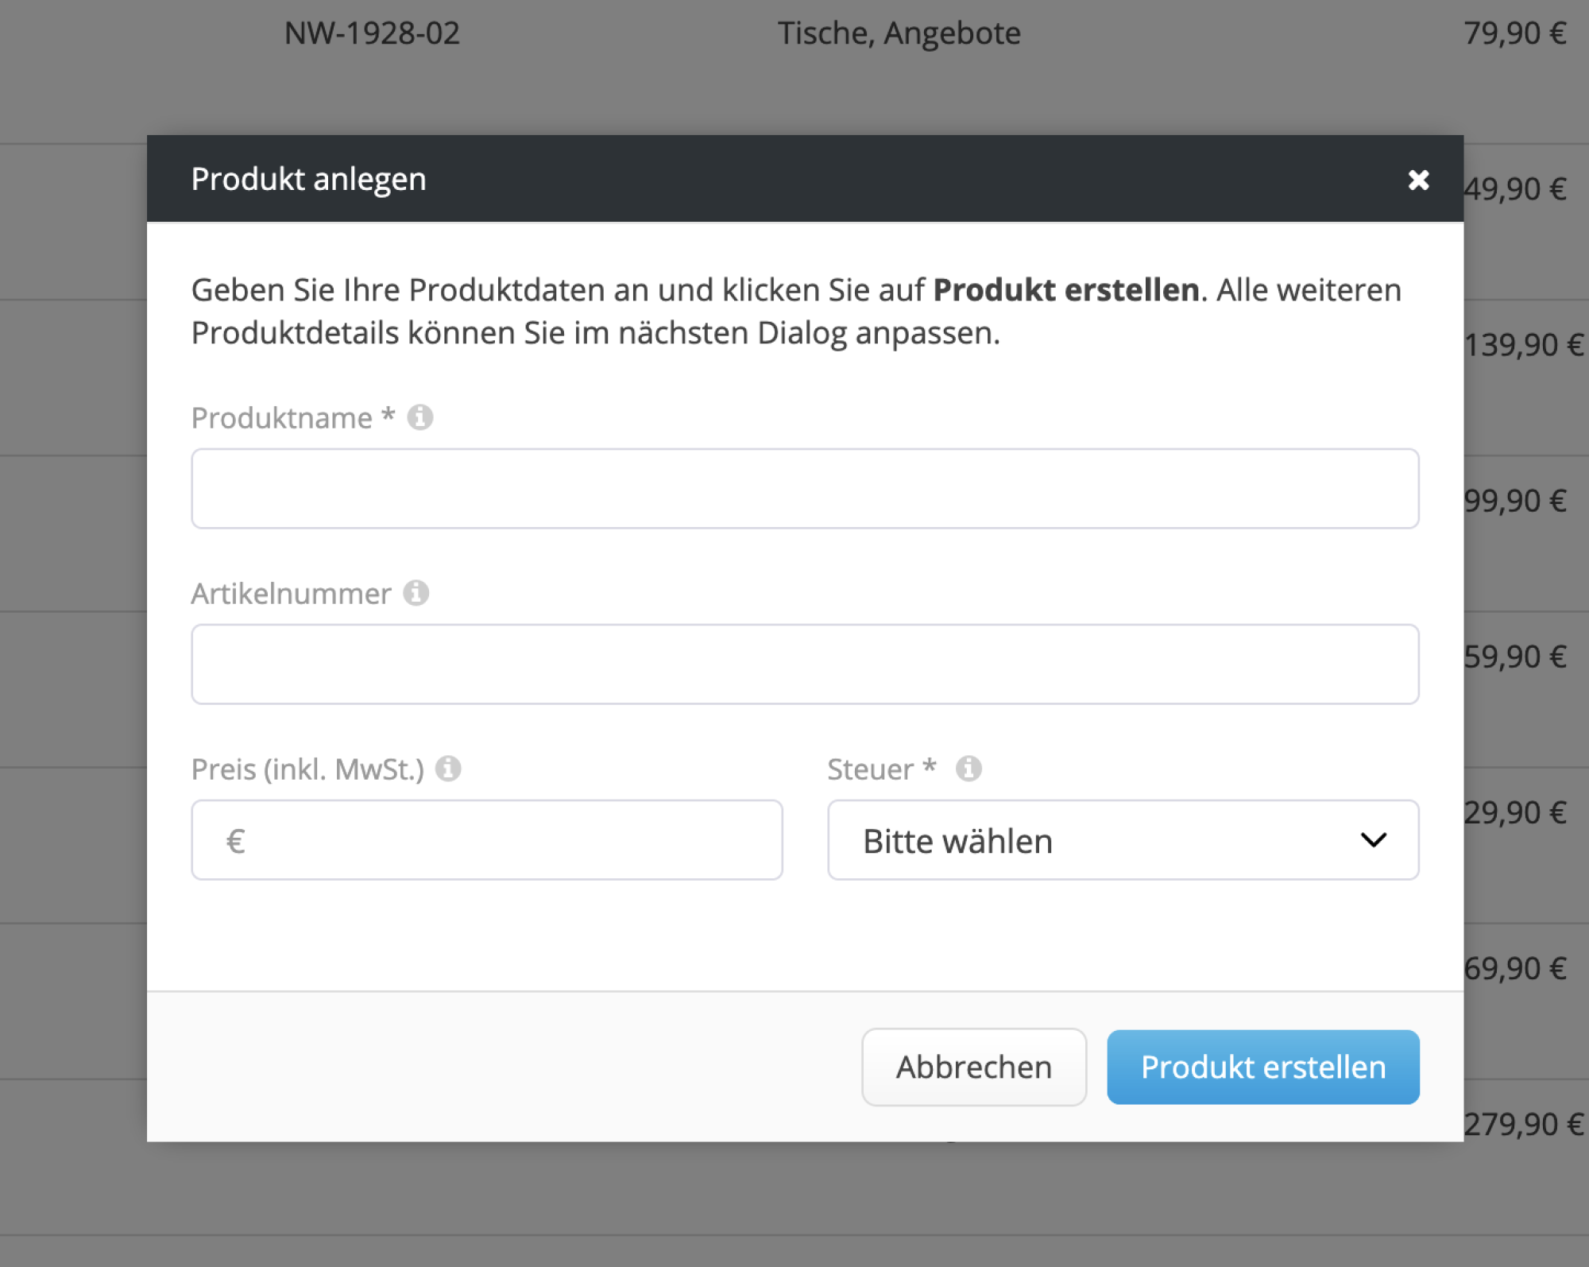Click the info icon beside Steuer
Image resolution: width=1589 pixels, height=1267 pixels.
tap(969, 768)
